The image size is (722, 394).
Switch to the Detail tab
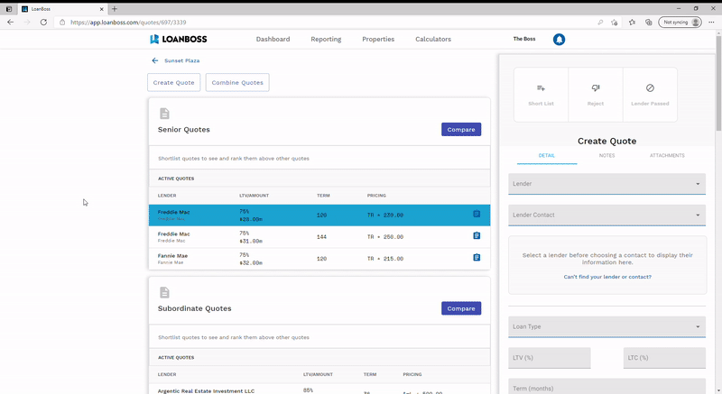click(547, 155)
